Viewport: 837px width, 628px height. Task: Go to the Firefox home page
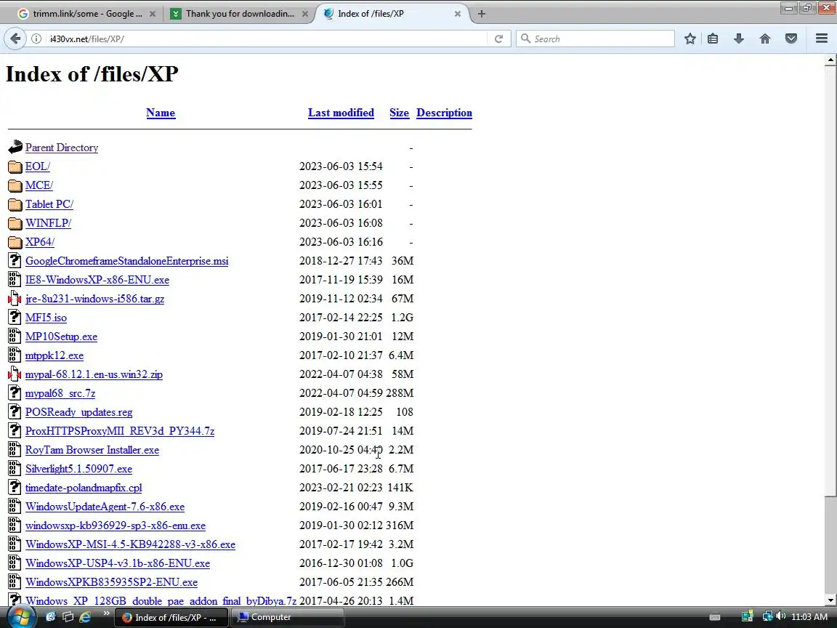(x=765, y=39)
